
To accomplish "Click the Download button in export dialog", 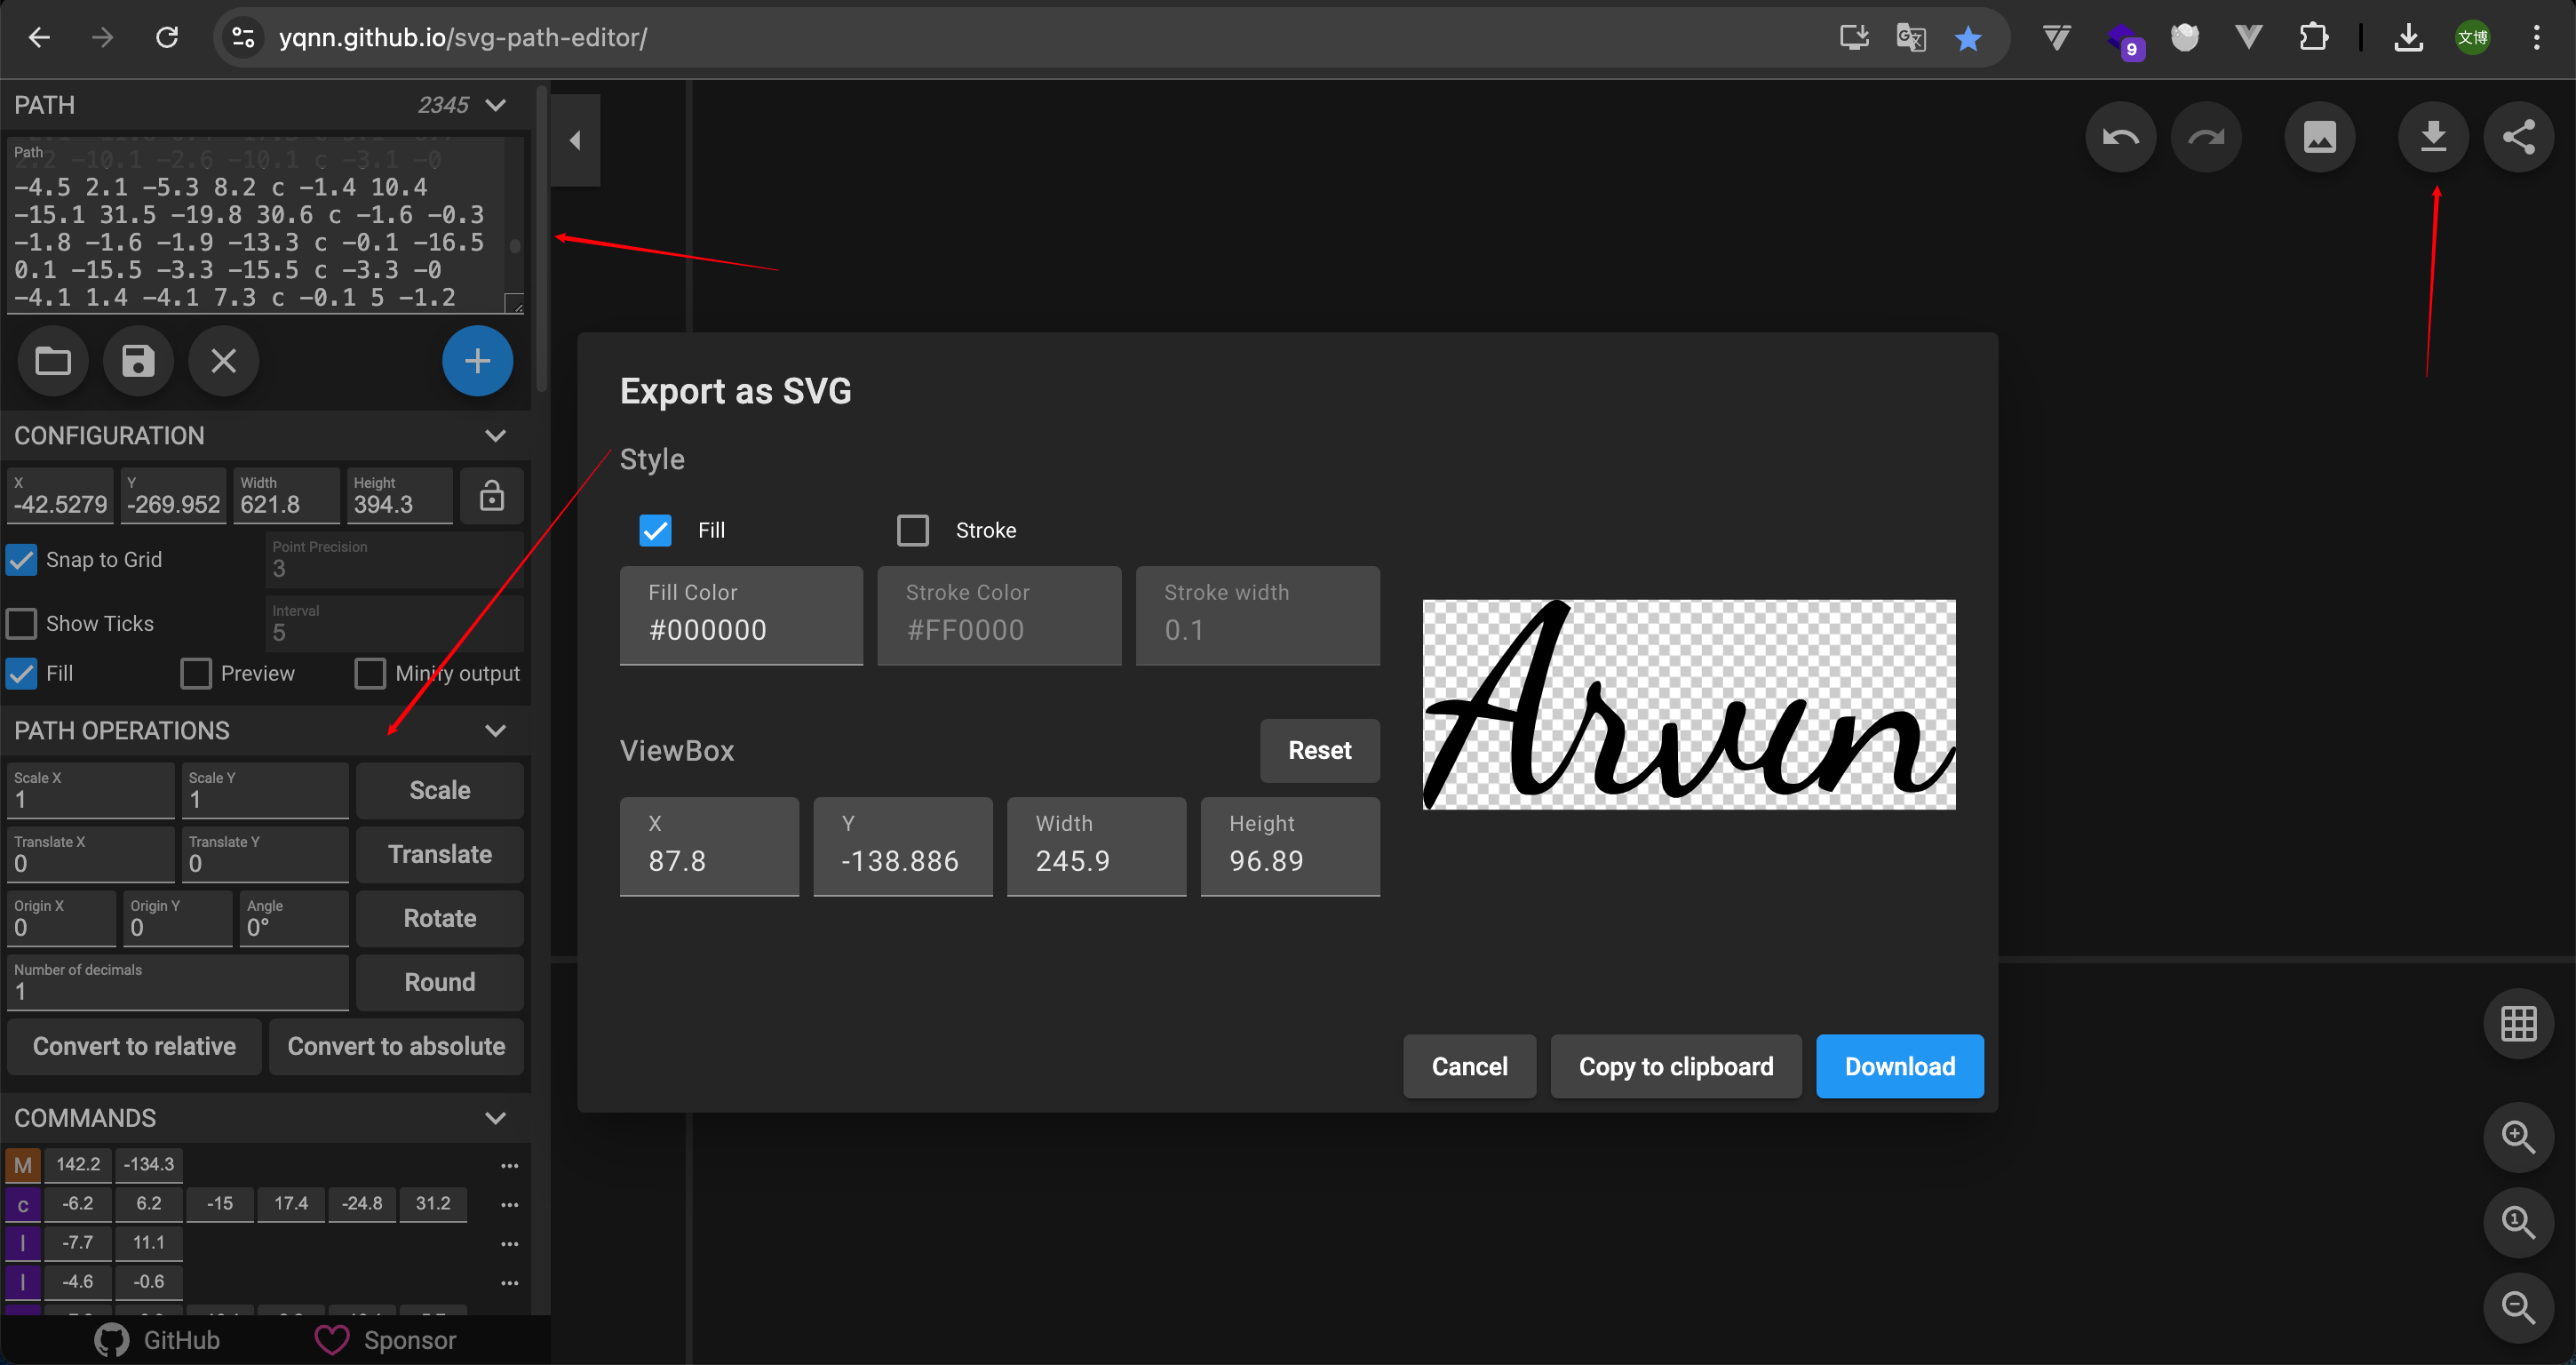I will click(1899, 1066).
